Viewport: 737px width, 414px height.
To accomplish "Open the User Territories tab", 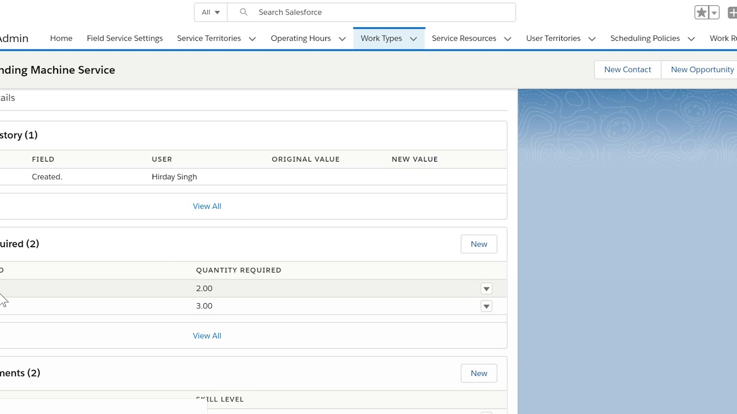I will click(x=553, y=38).
